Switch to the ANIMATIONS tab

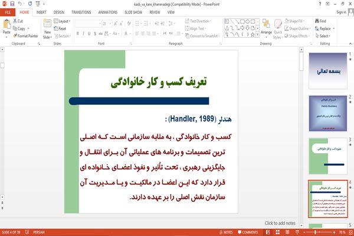[108, 12]
